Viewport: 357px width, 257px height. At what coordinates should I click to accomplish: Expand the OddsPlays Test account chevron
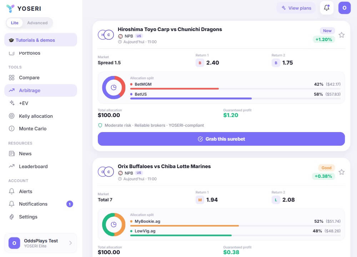71,243
